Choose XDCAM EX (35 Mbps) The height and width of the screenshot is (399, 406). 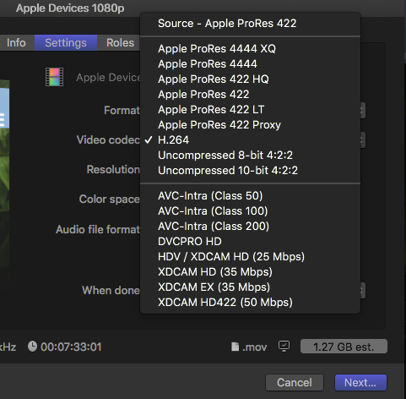click(x=250, y=287)
